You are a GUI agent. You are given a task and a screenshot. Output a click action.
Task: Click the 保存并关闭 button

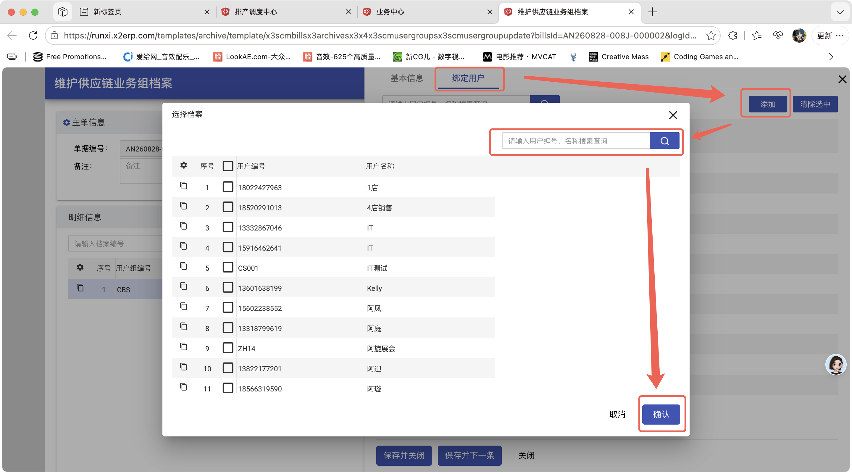[404, 455]
